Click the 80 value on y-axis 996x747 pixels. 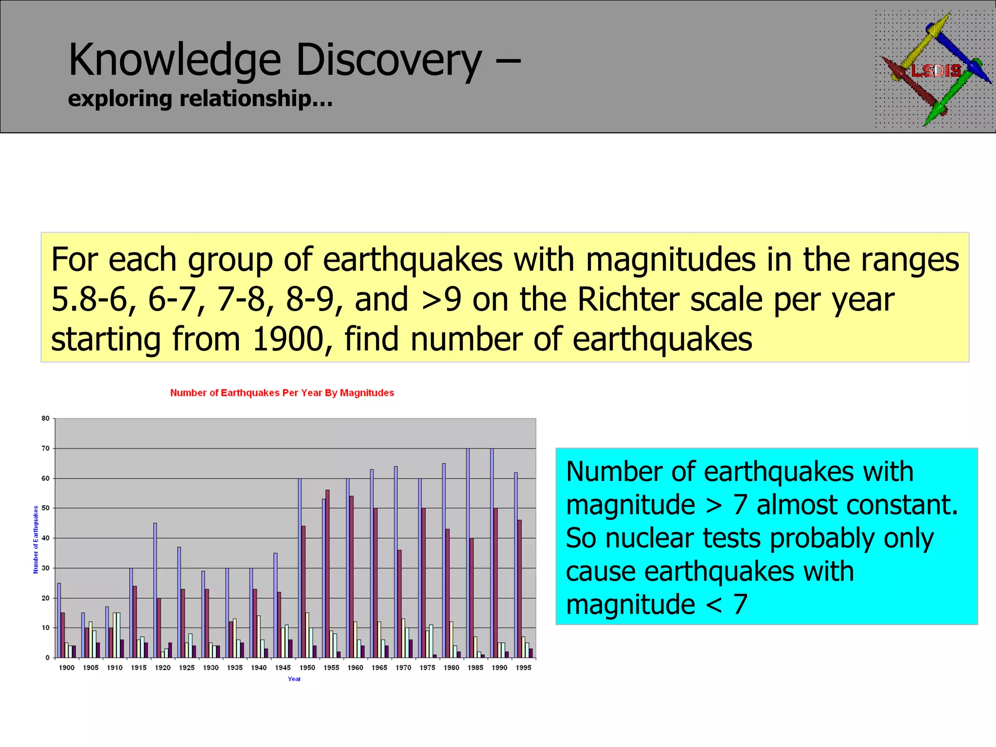point(46,418)
